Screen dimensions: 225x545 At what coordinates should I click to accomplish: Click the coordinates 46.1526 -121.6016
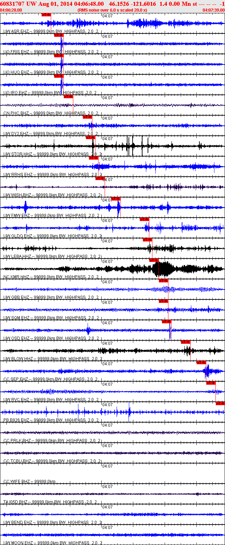tap(132, 4)
